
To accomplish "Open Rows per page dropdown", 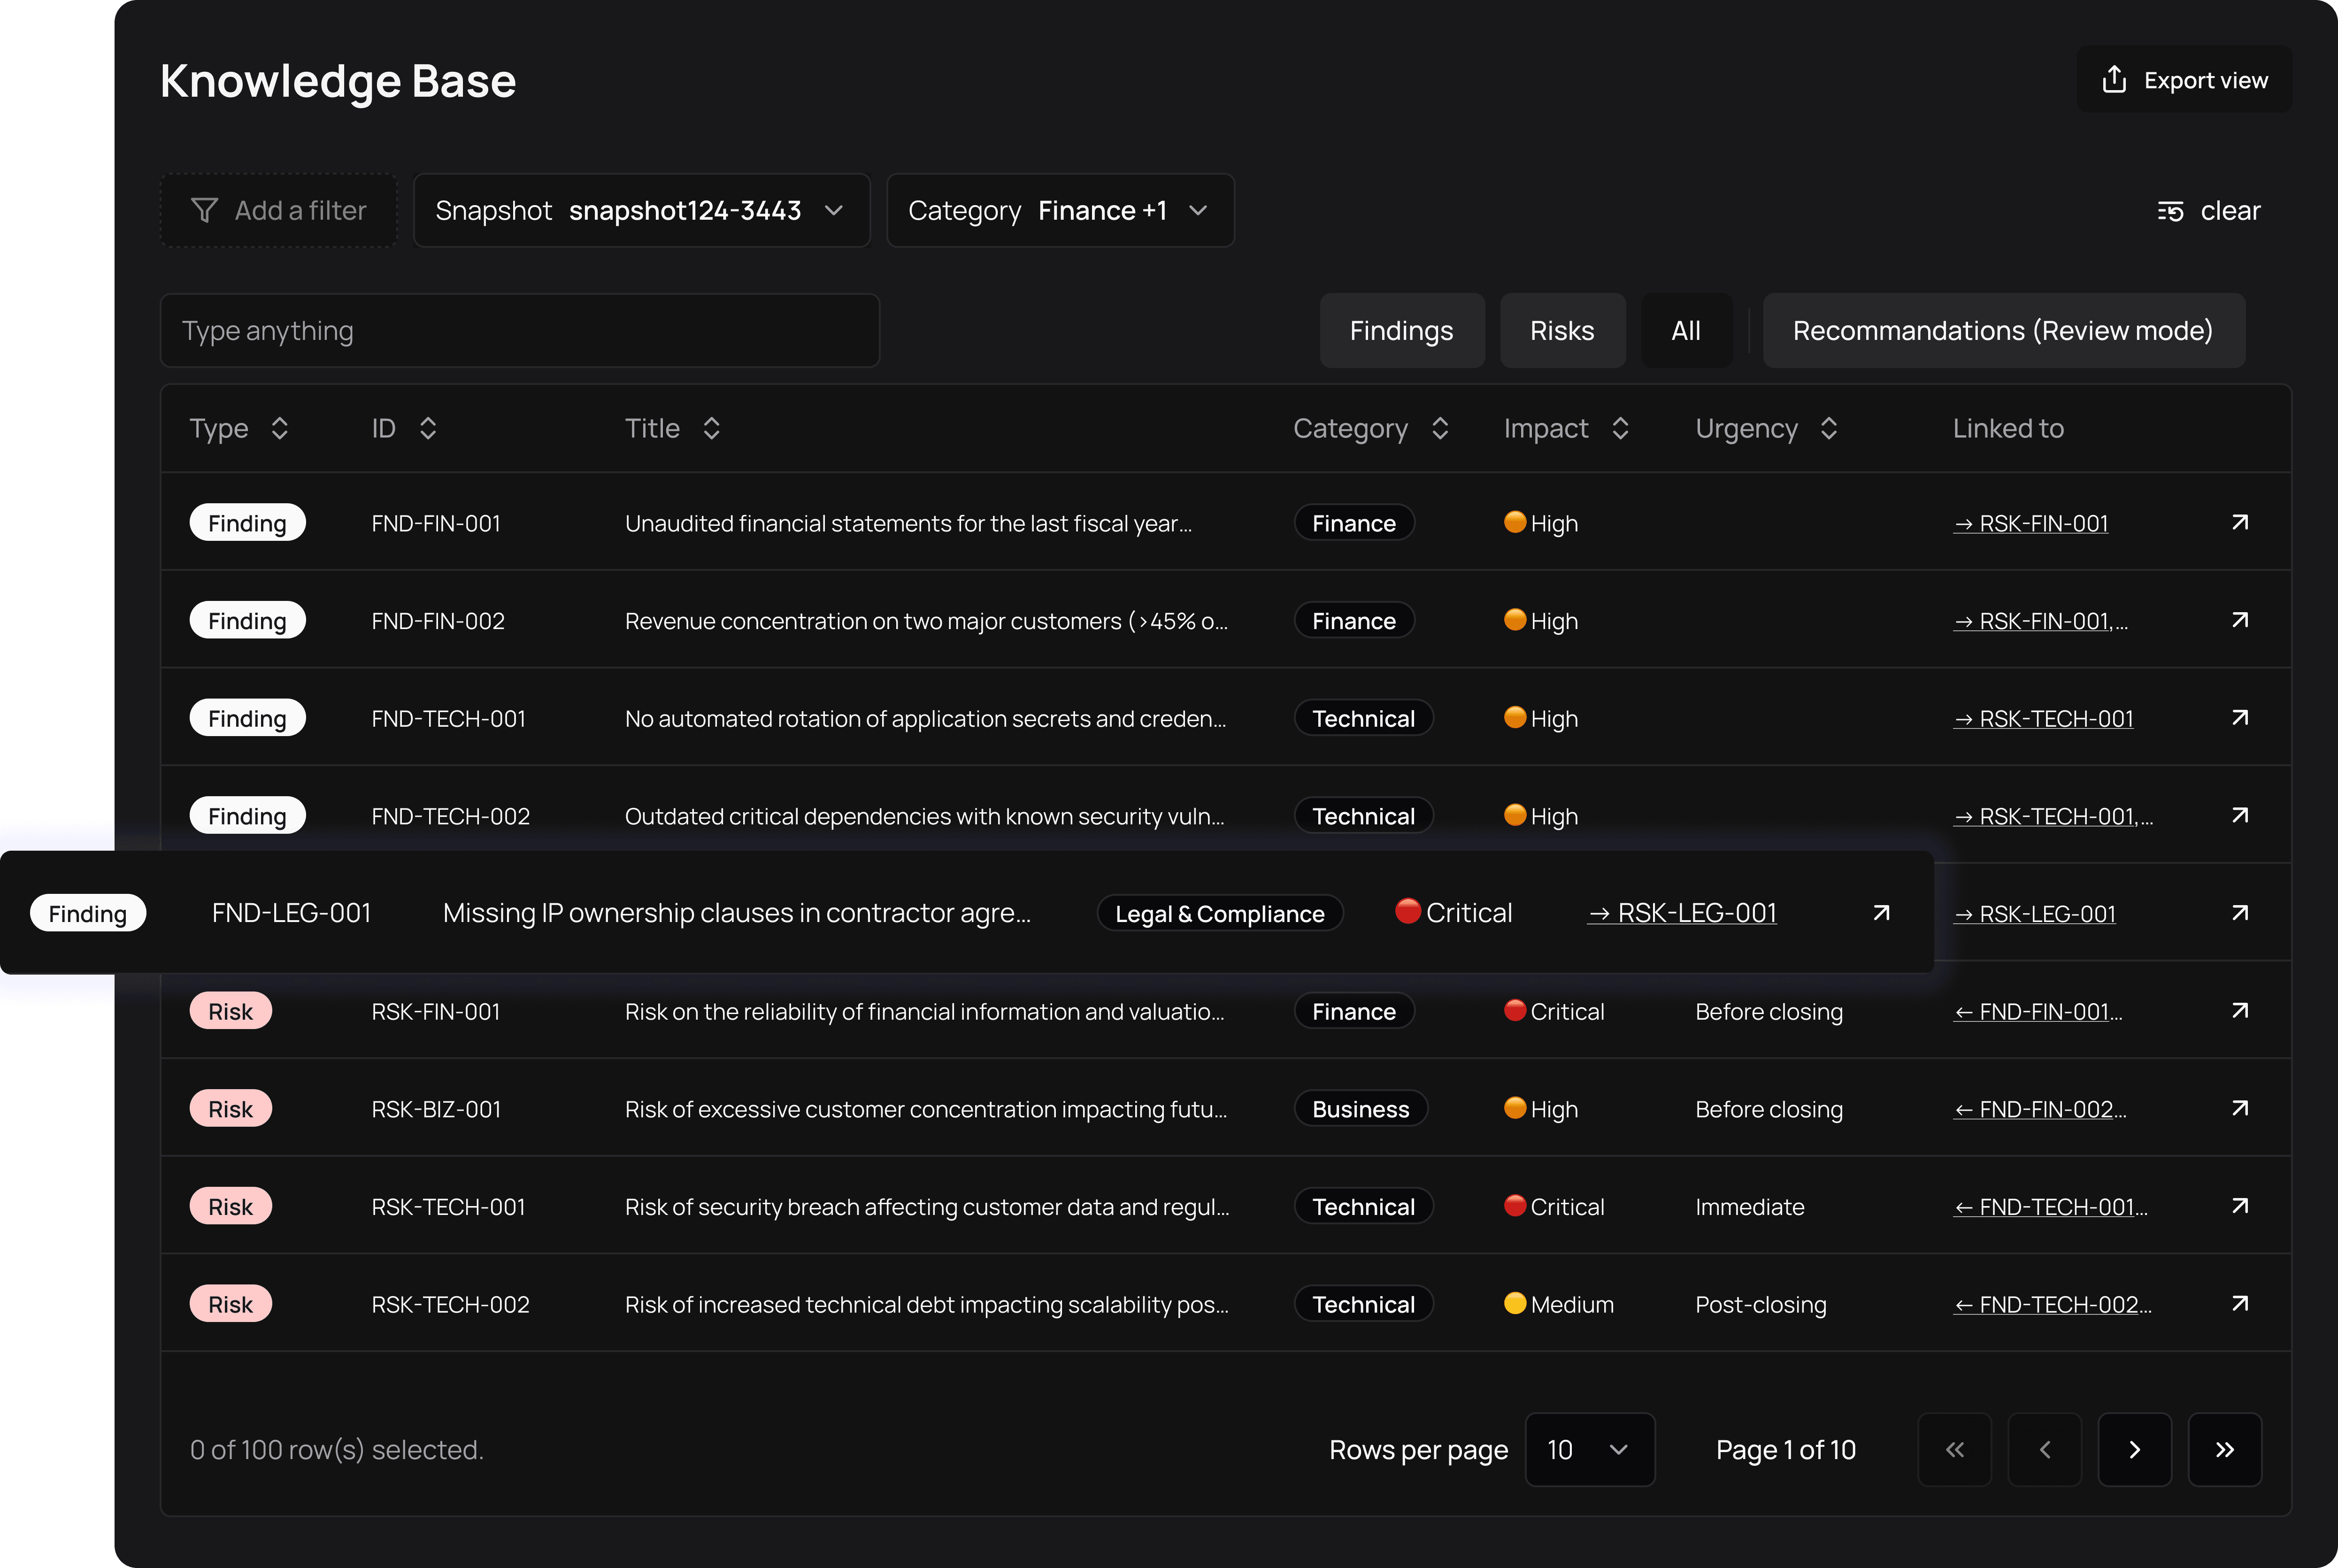I will pos(1589,1450).
